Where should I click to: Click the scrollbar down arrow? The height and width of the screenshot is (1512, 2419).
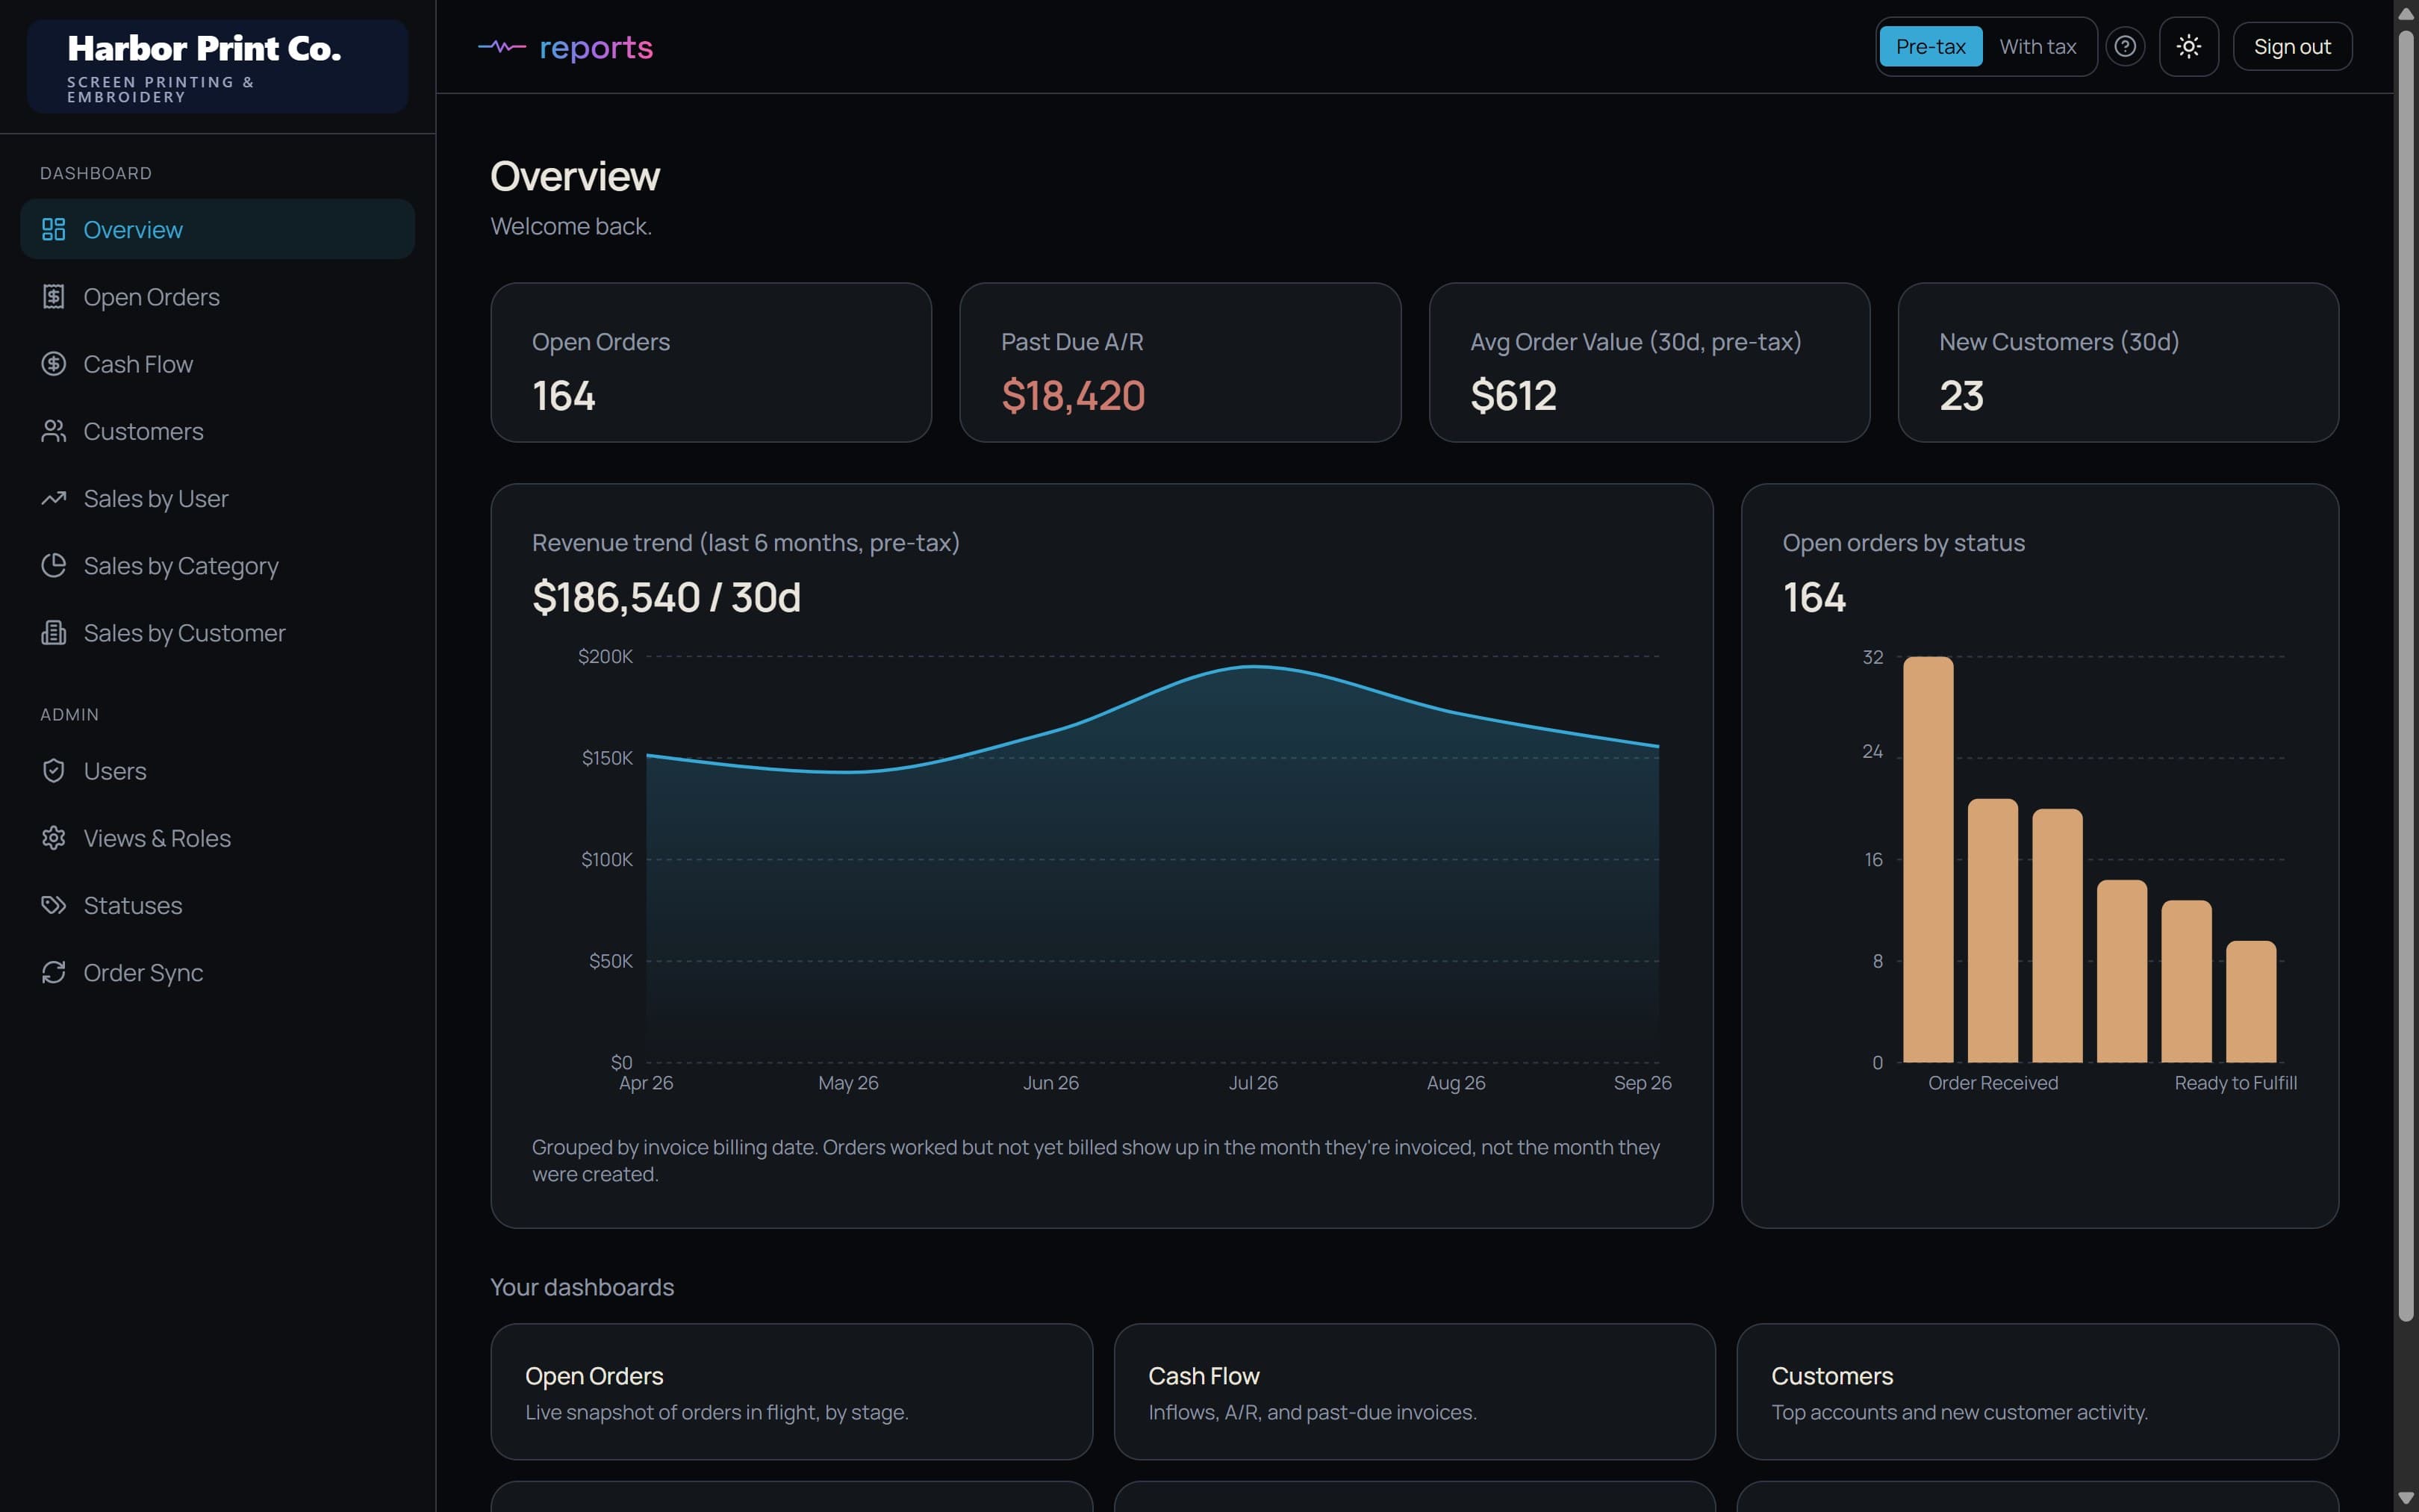(2406, 1497)
